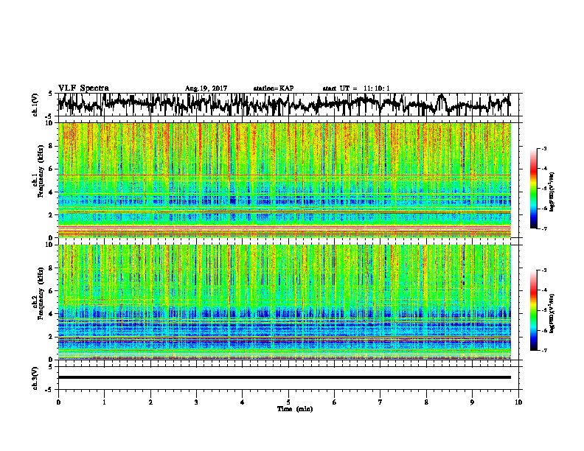Screen dimensions: 584x451
Task: Click the "Time (min)" axis label
Action: 295,409
